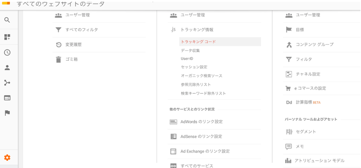Select トラッキング コード menu item
This screenshot has width=361, height=168.
pyautogui.click(x=220, y=41)
